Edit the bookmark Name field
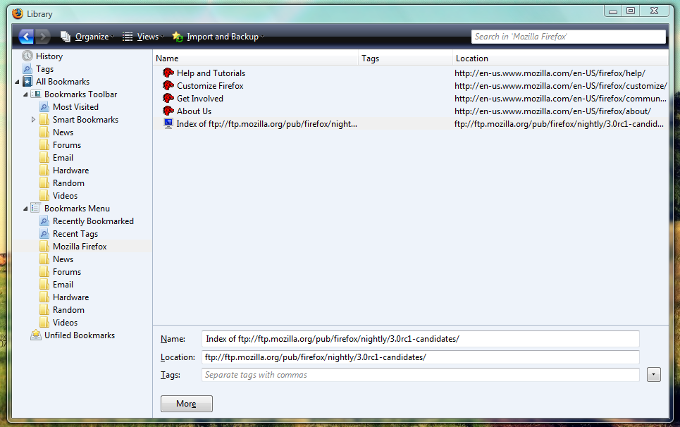The height and width of the screenshot is (427, 680). pos(420,339)
